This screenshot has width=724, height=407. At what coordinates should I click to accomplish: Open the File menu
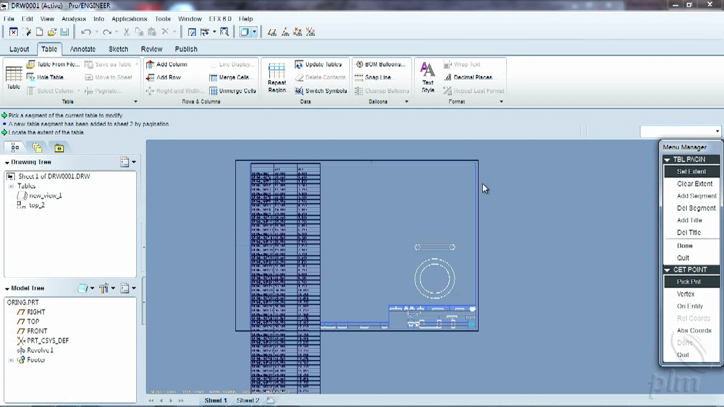coord(9,19)
